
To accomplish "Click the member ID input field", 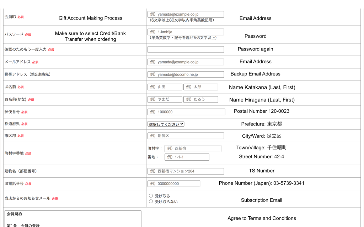I will tap(186, 14).
